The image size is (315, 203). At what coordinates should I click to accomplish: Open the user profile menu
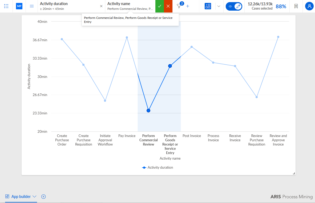(309, 6)
